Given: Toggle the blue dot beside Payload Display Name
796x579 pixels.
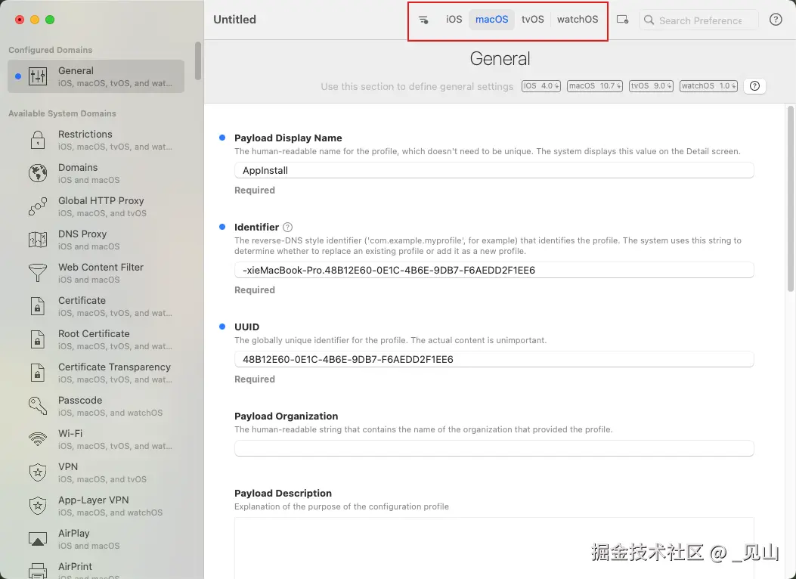Looking at the screenshot, I should point(221,138).
